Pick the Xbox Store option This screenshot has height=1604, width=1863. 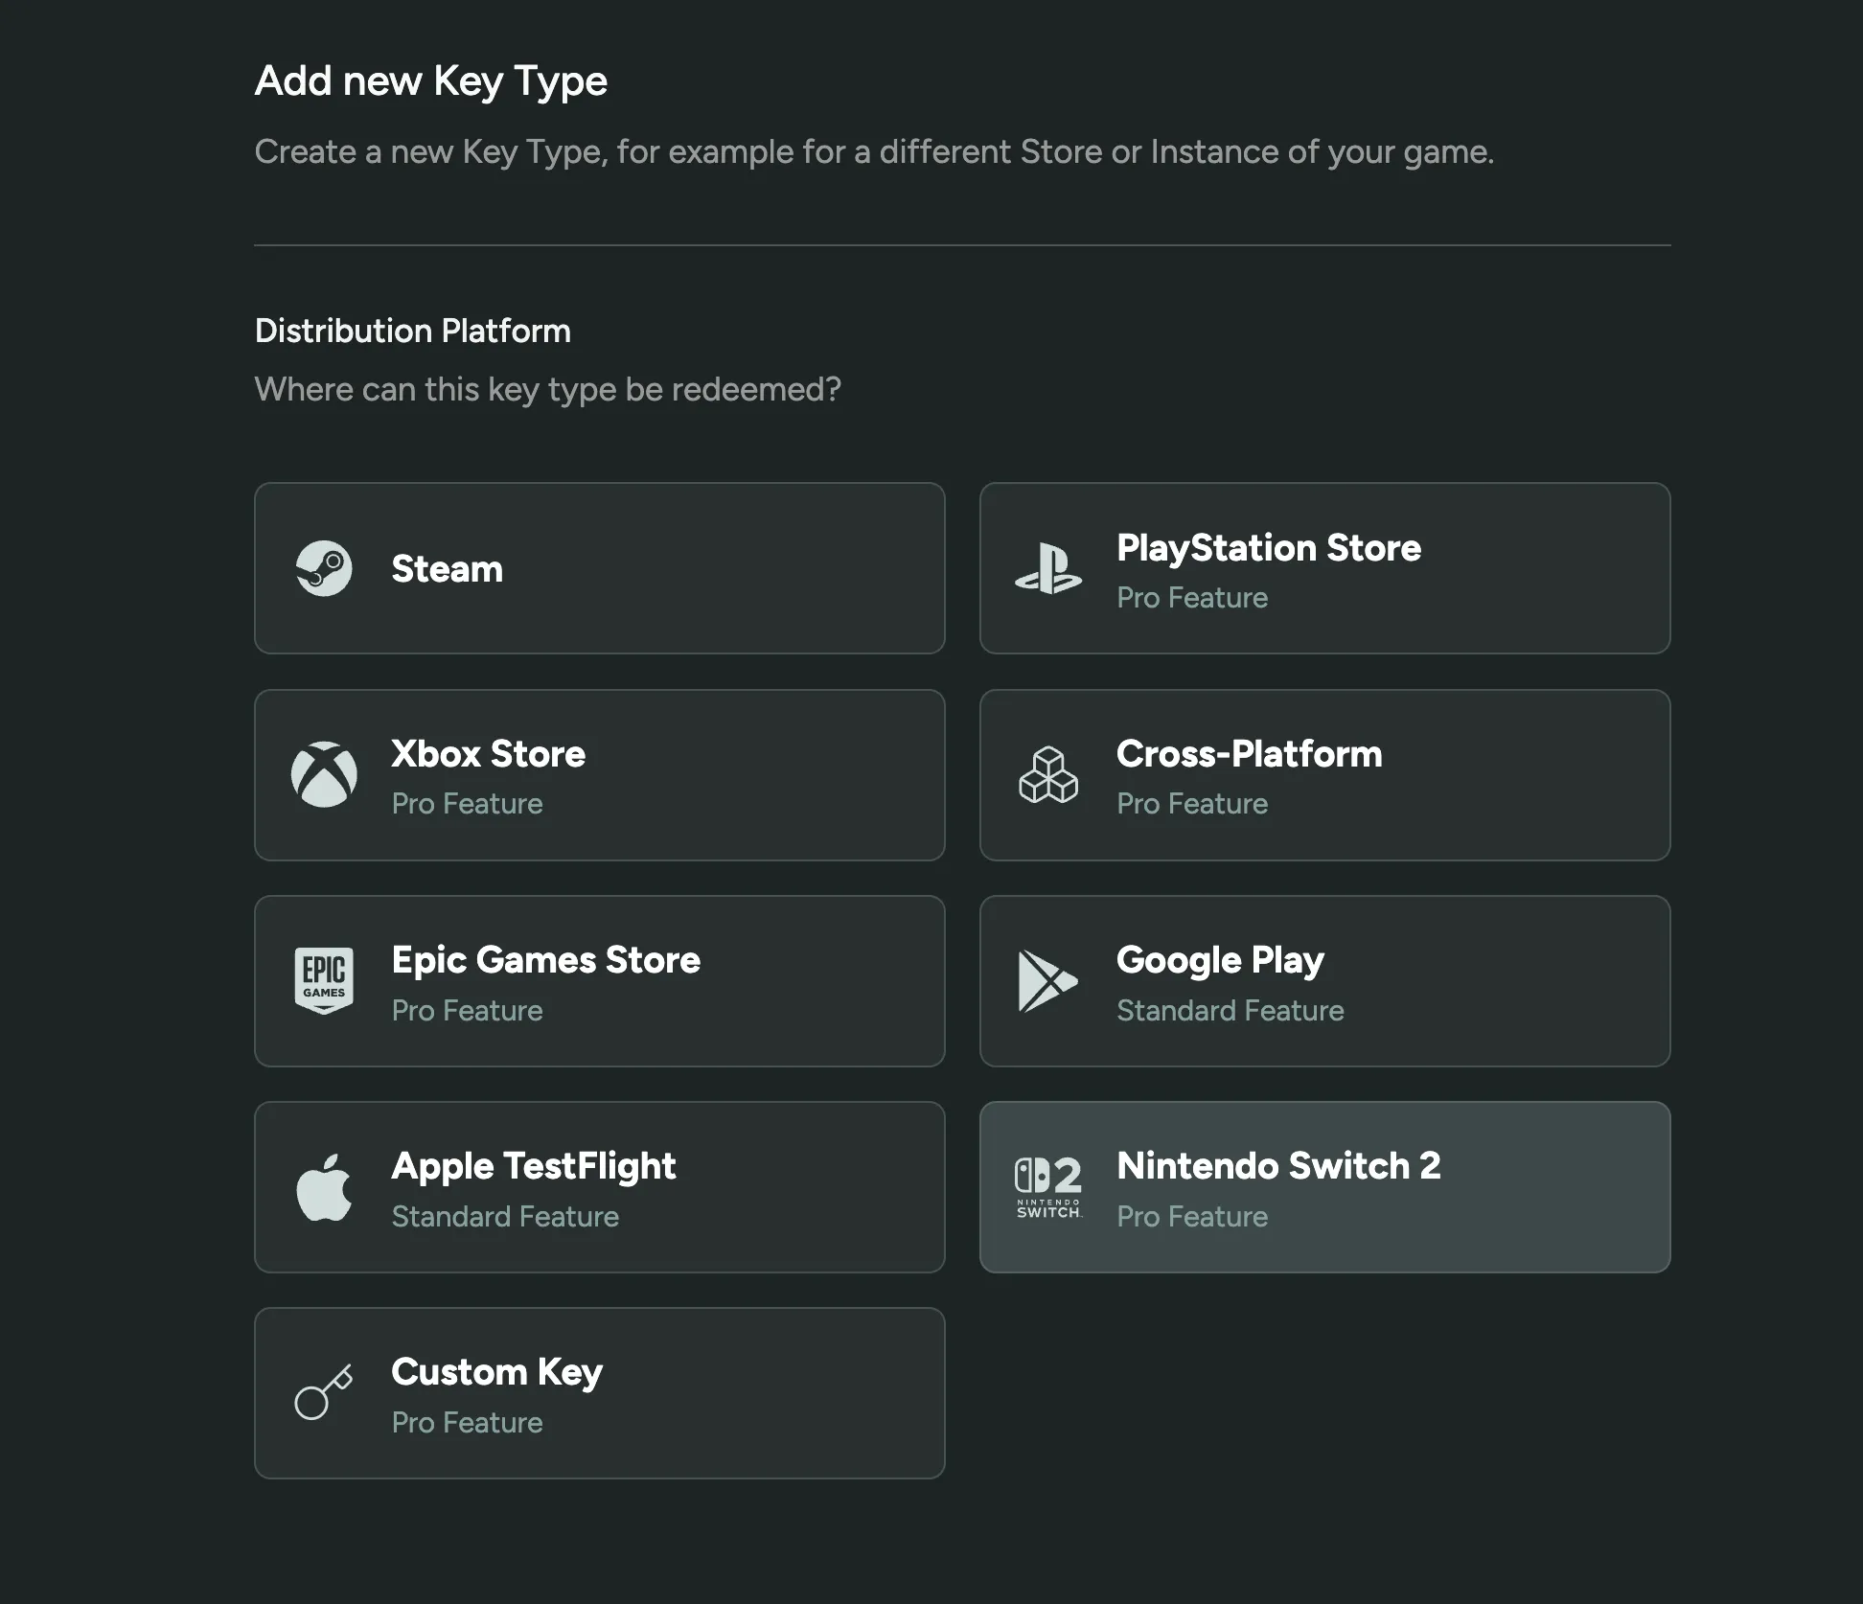600,774
